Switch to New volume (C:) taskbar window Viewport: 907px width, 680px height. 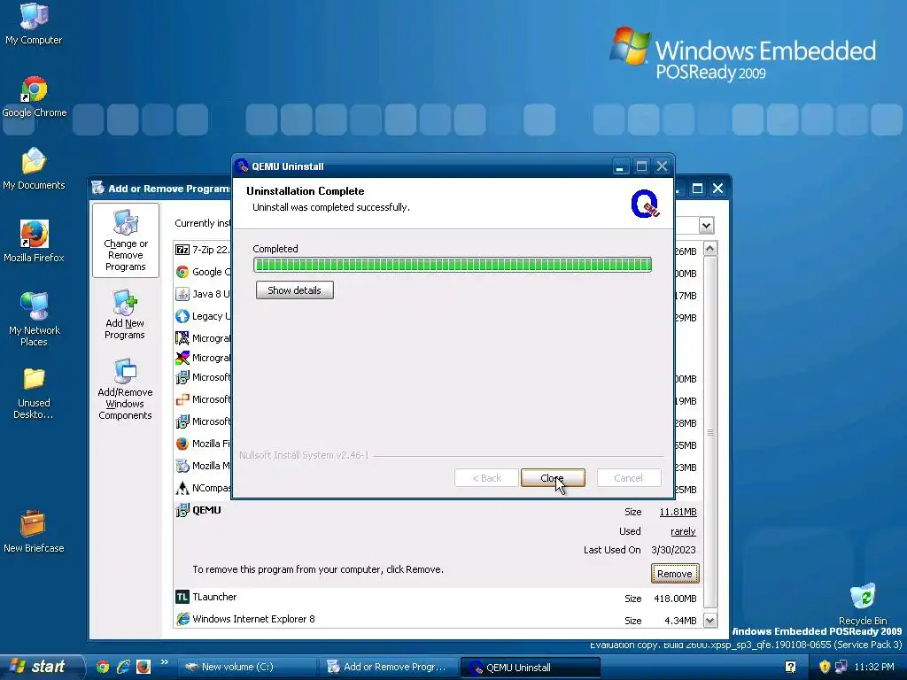pyautogui.click(x=245, y=667)
